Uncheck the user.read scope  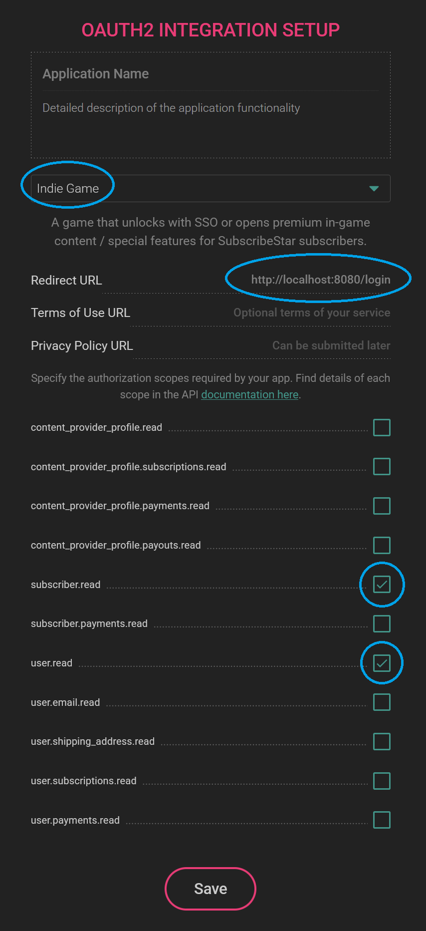pyautogui.click(x=382, y=663)
